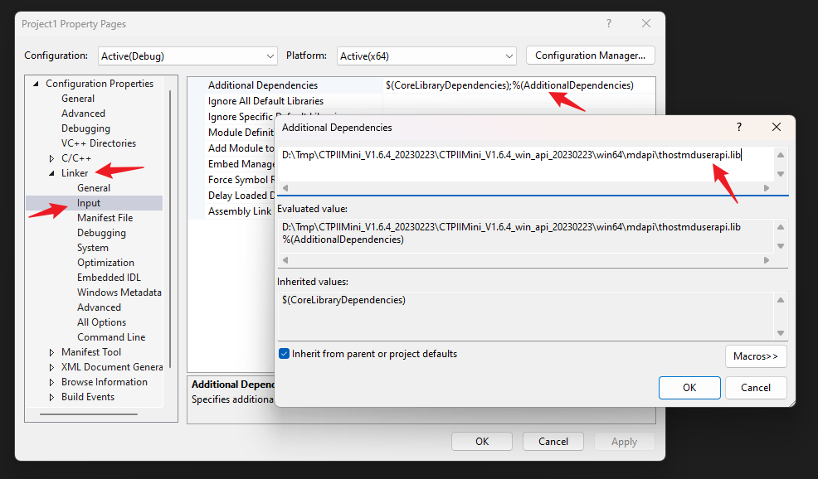Viewport: 818px width, 479px height.
Task: Select General under Linker
Action: [94, 187]
